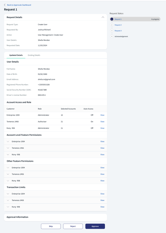166x233 pixels.
Task: Click Role column header
Action: click(x=40, y=109)
